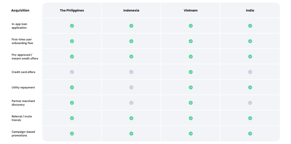Select the Vietnam column header
Image resolution: width=291 pixels, height=144 pixels.
191,10
